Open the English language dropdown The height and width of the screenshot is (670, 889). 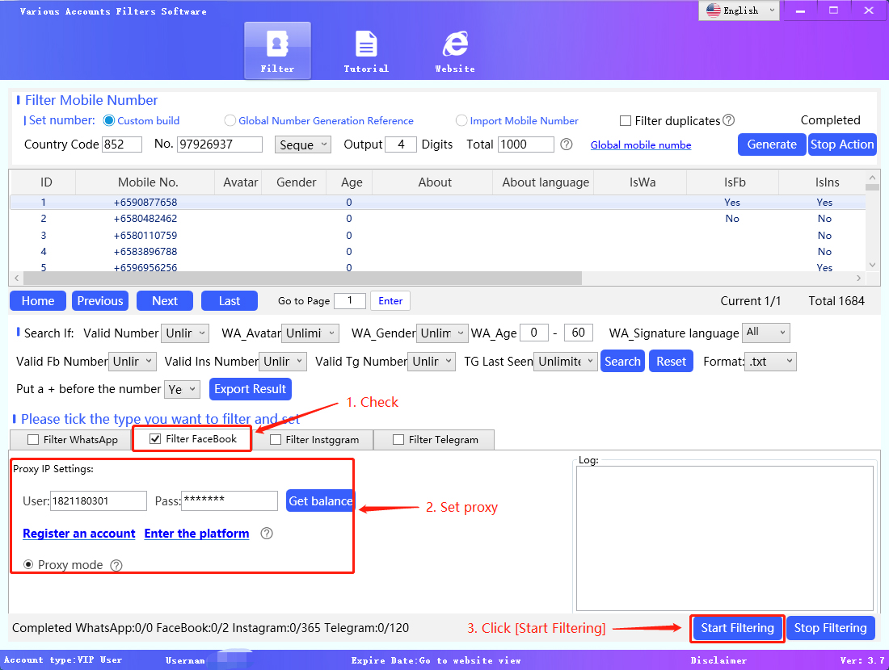tap(739, 10)
